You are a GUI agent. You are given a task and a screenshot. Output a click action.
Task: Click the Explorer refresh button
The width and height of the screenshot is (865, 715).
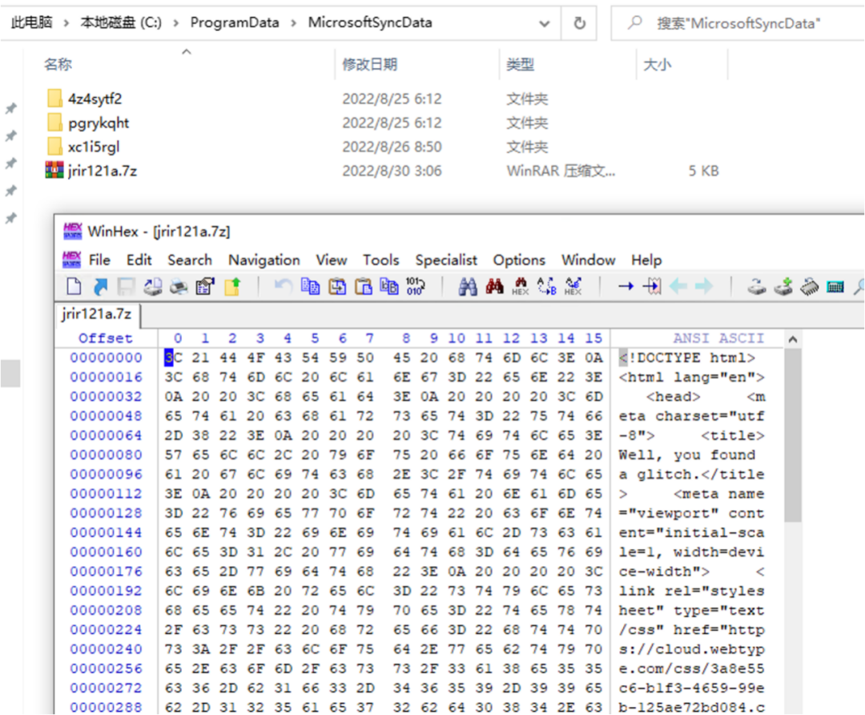pos(579,23)
